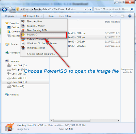Select BackUps (D:) drive
136x134 pixels.
(x=16, y=70)
